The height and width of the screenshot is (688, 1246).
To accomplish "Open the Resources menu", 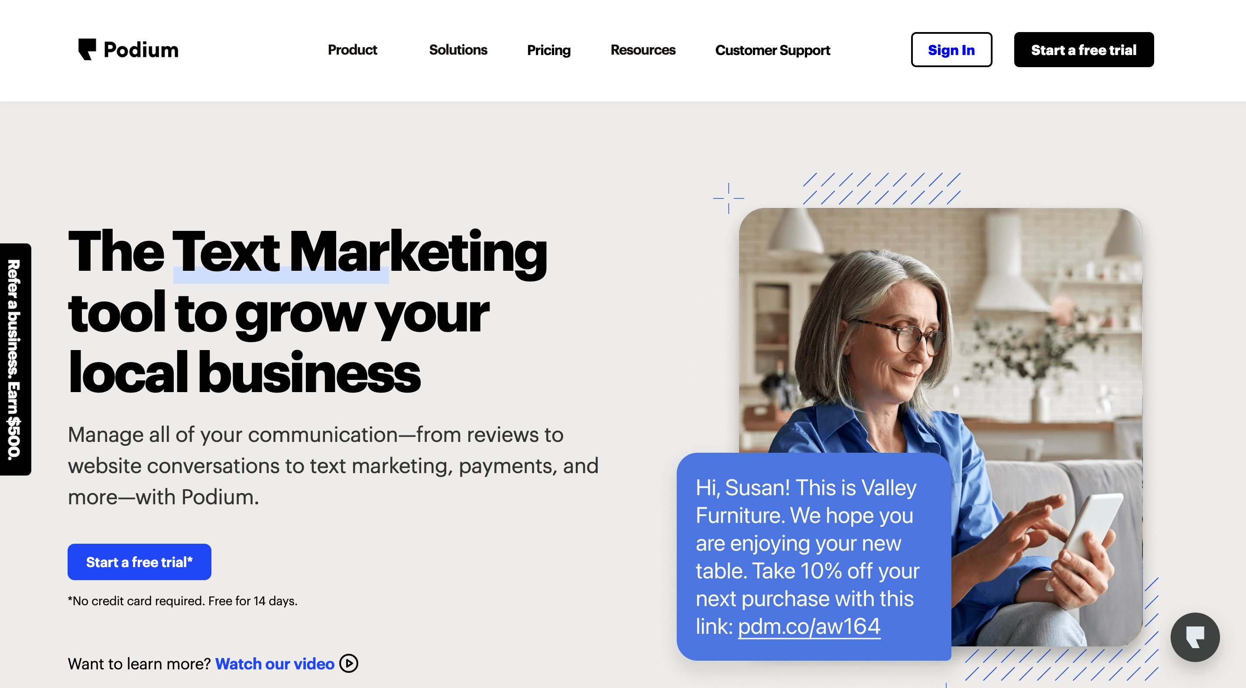I will pyautogui.click(x=643, y=50).
